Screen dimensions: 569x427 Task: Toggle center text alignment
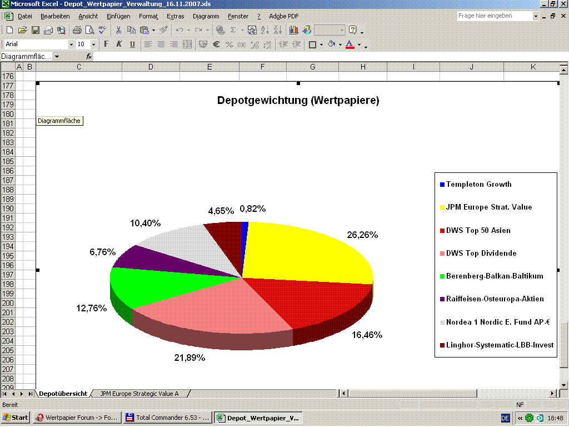pos(161,44)
